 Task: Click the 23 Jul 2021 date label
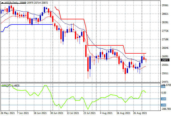click(x=90, y=113)
